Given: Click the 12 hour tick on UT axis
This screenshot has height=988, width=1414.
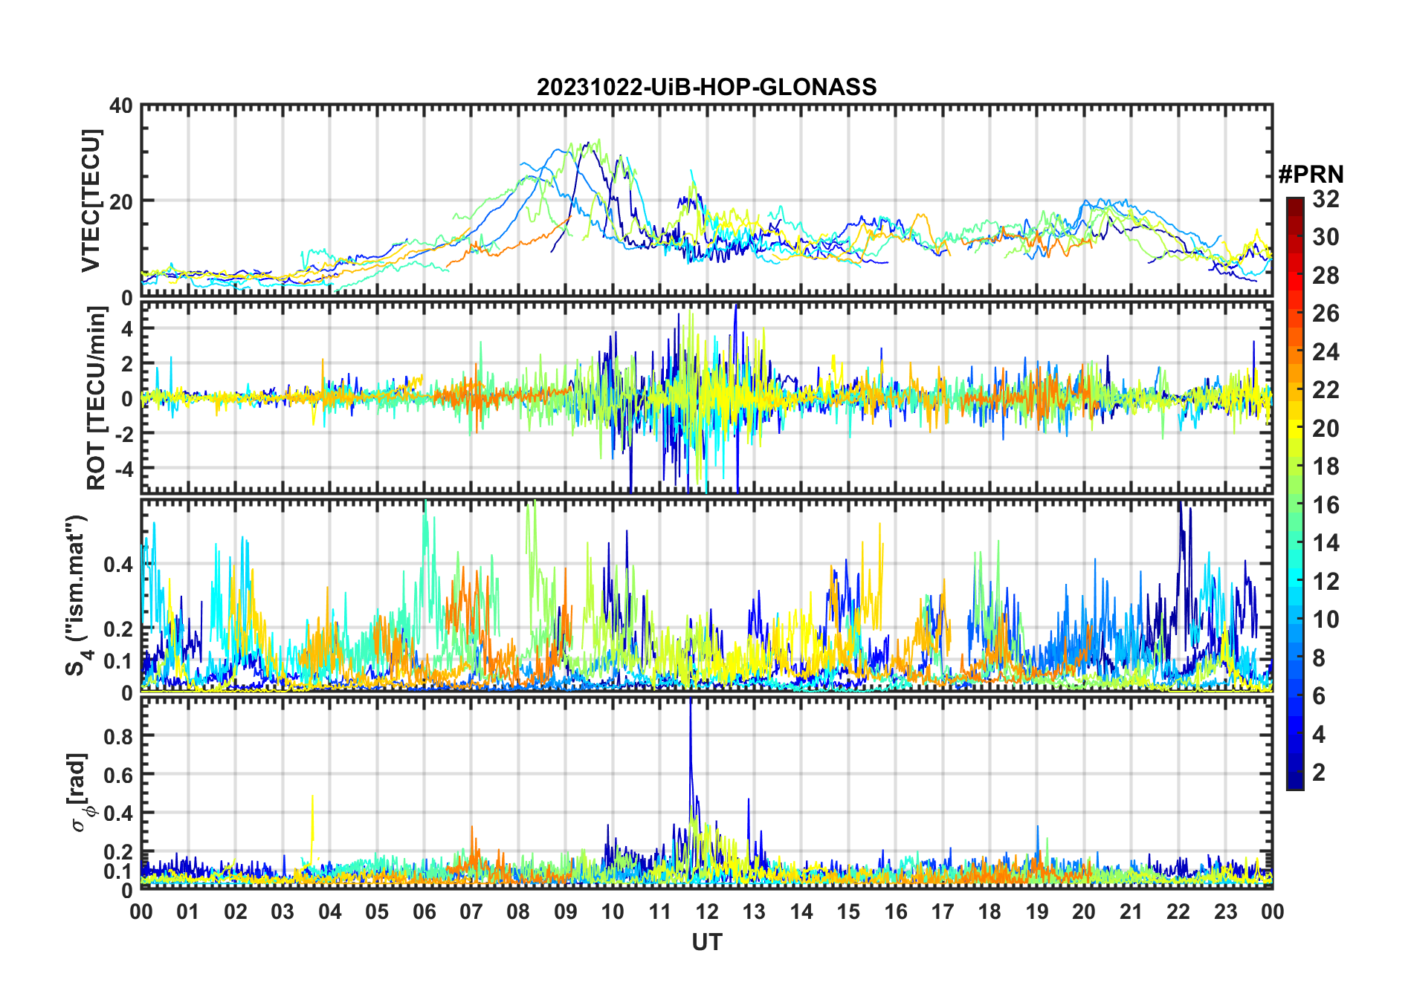Looking at the screenshot, I should click(706, 911).
